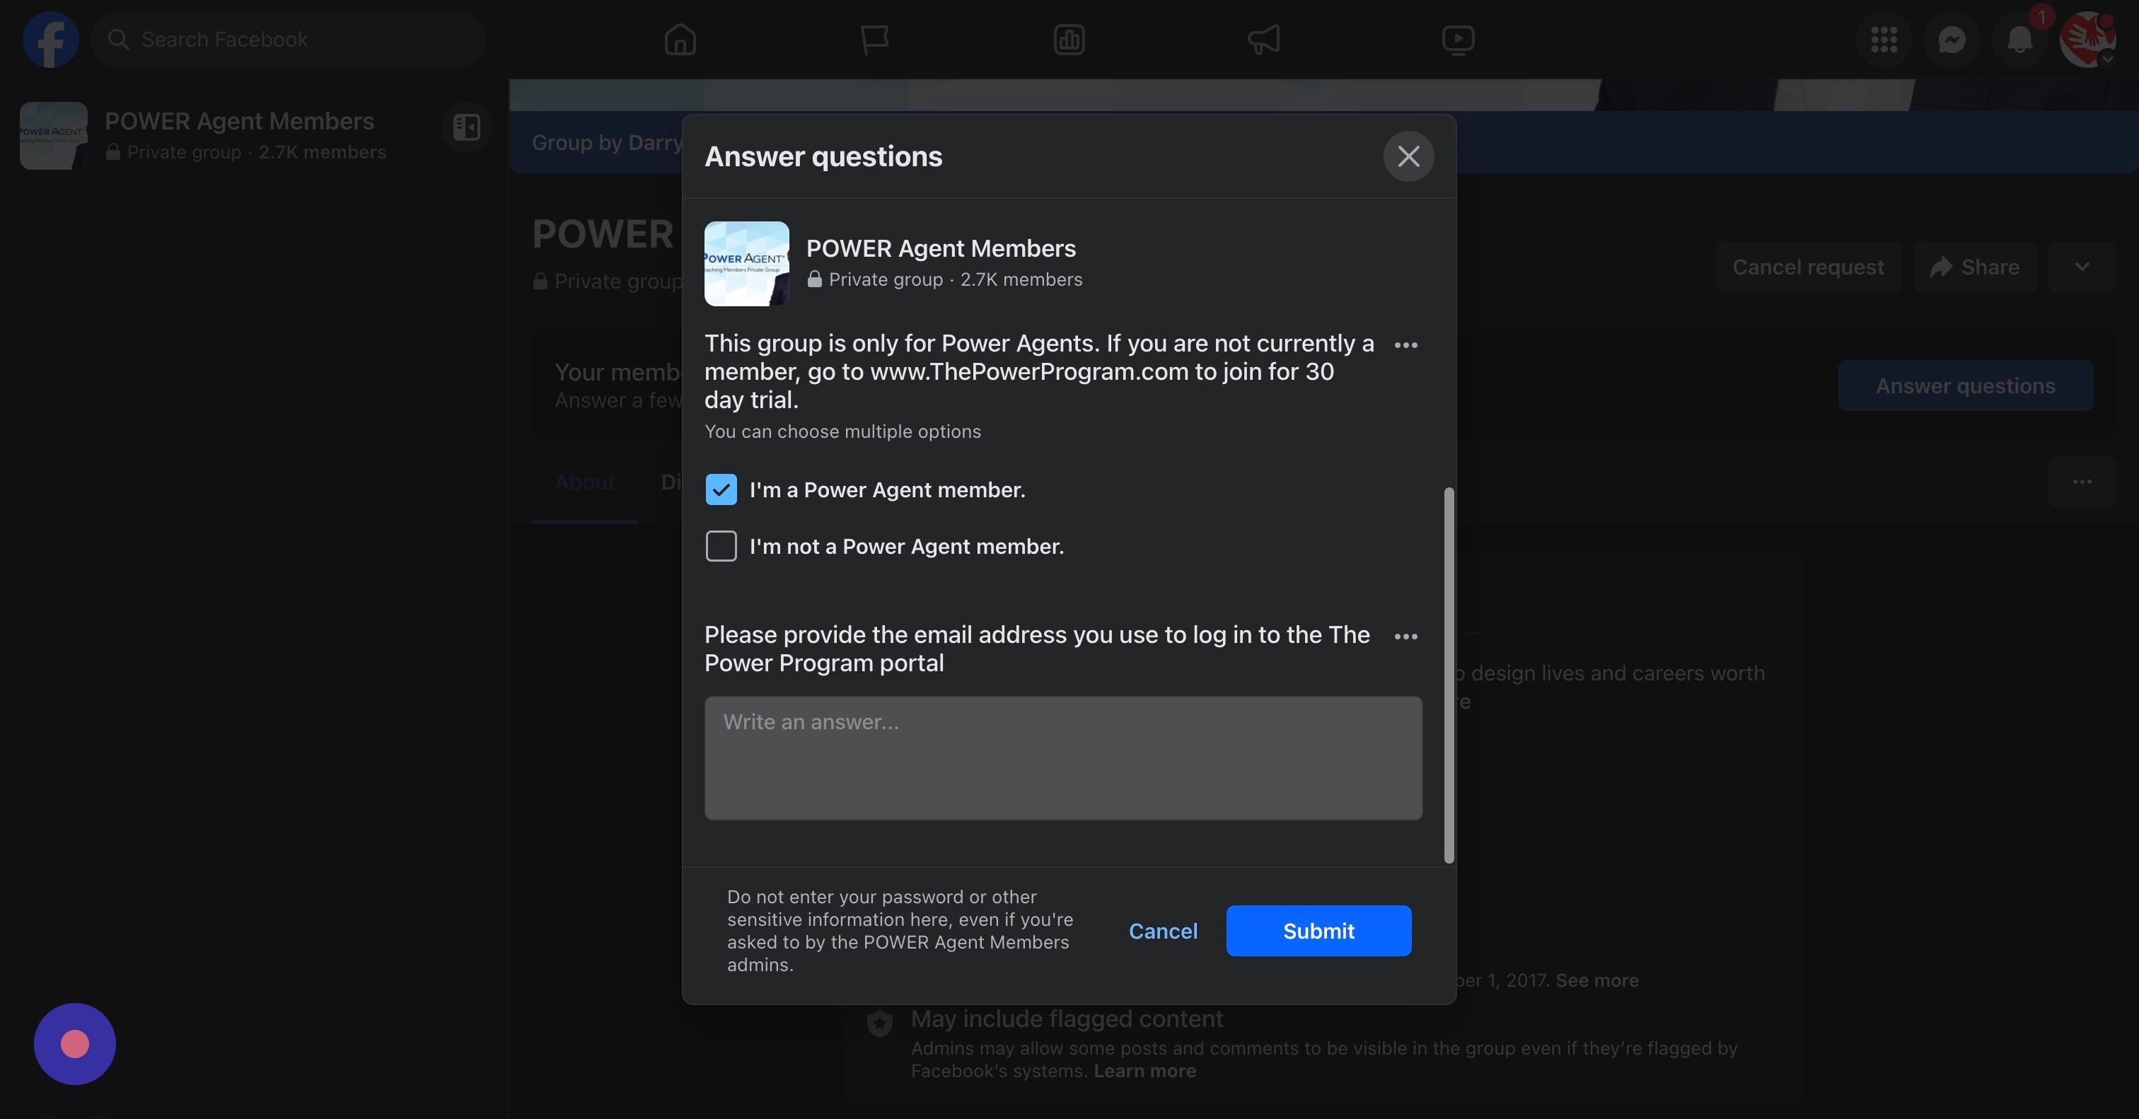Image resolution: width=2139 pixels, height=1119 pixels.
Task: Open the apps grid menu icon
Action: [1883, 39]
